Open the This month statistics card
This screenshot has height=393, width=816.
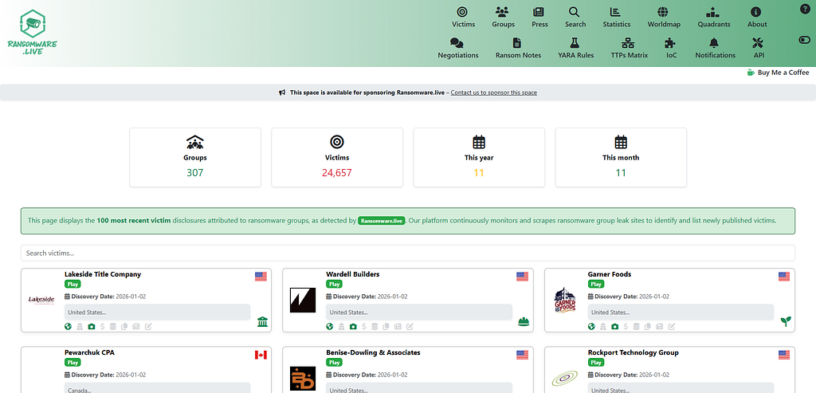coord(621,157)
